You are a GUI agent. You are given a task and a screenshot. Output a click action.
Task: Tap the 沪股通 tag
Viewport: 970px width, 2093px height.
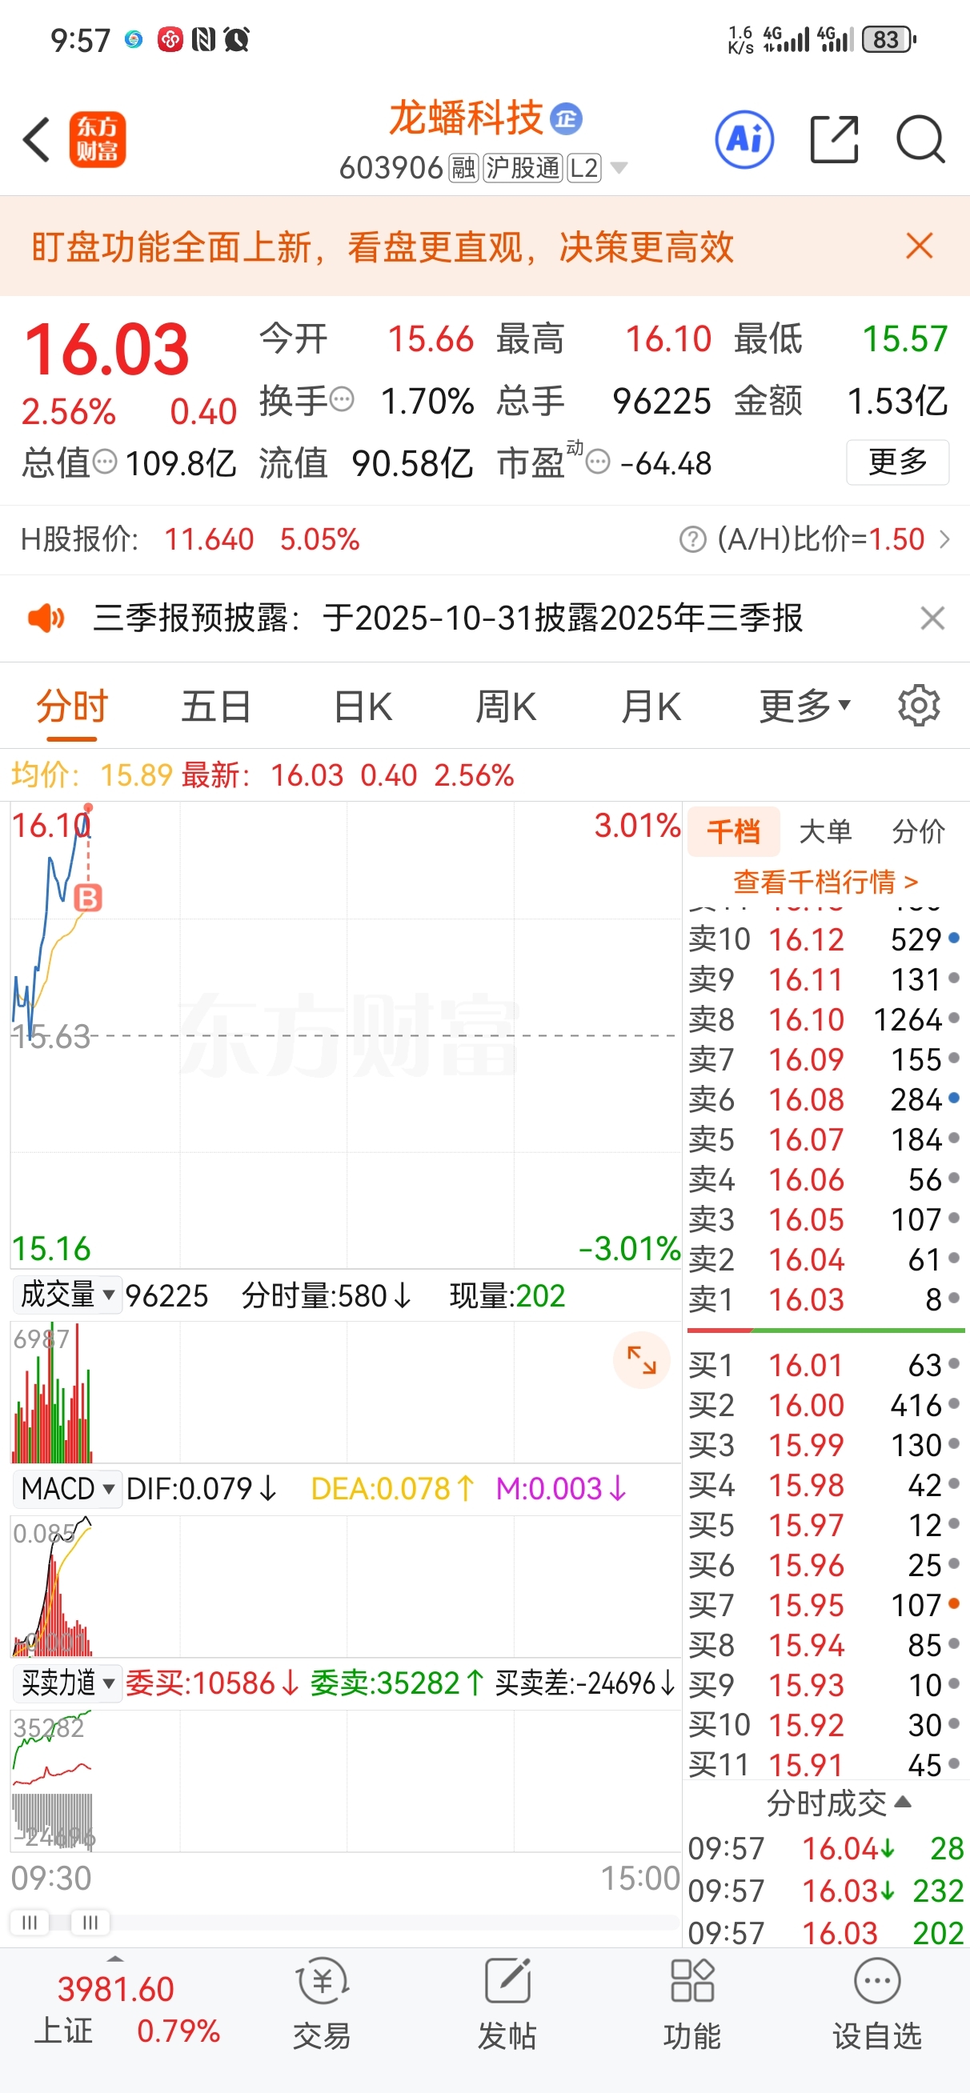[x=523, y=168]
